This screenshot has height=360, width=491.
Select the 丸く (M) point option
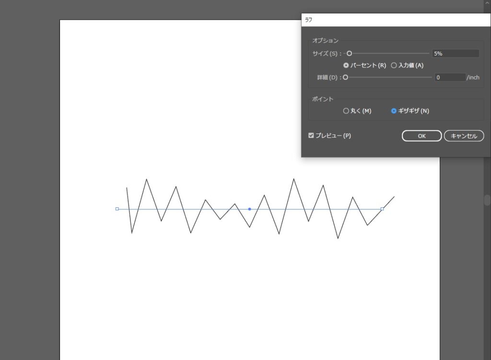346,111
